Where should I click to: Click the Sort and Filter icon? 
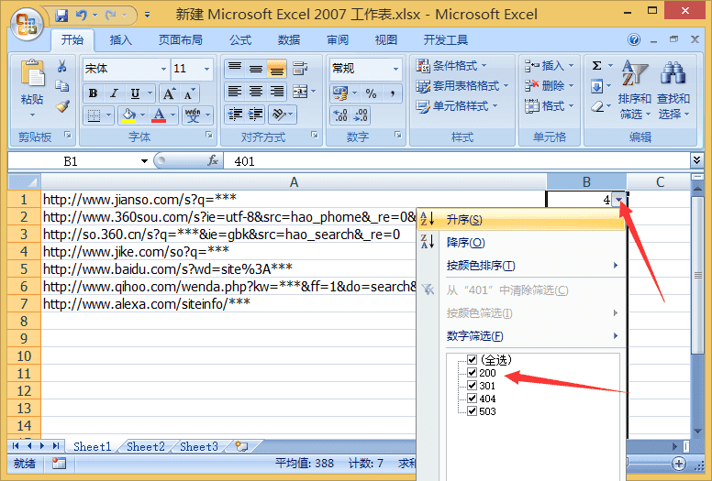coord(634,90)
